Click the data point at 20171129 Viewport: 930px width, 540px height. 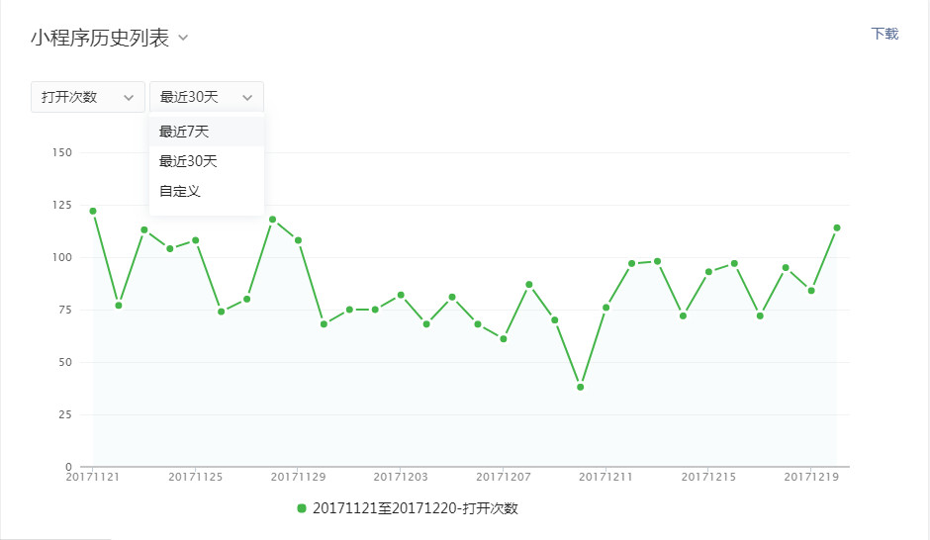pyautogui.click(x=298, y=240)
